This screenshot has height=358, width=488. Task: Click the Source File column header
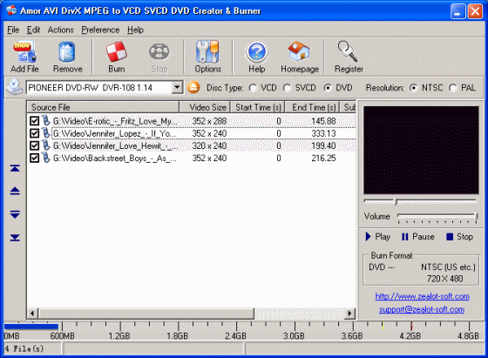click(x=103, y=107)
